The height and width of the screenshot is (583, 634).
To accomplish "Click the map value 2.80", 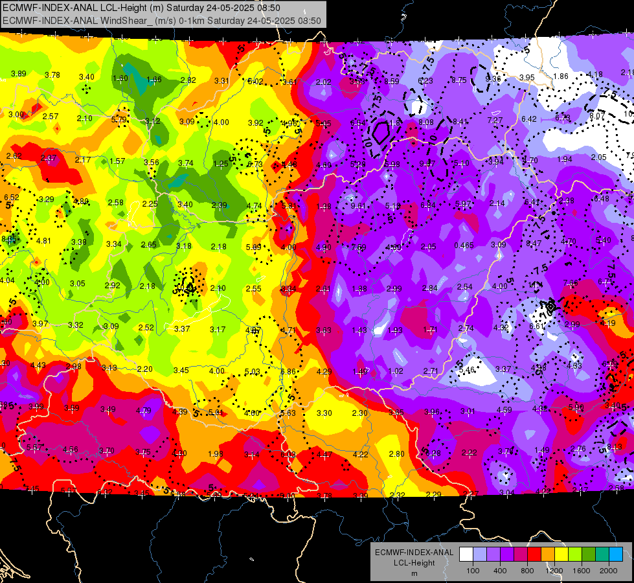I will point(396,454).
